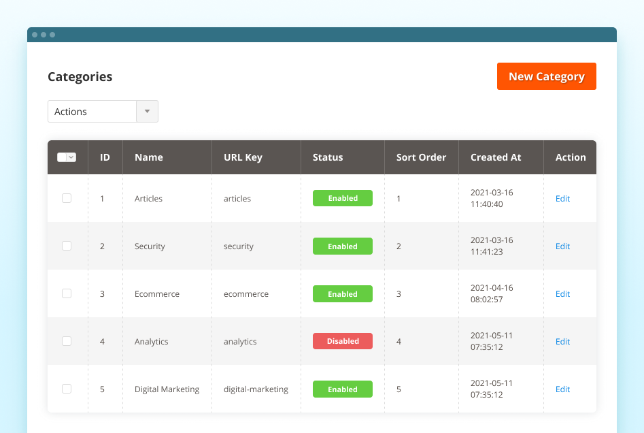
Task: Sort by the Sort Order column header
Action: [421, 157]
